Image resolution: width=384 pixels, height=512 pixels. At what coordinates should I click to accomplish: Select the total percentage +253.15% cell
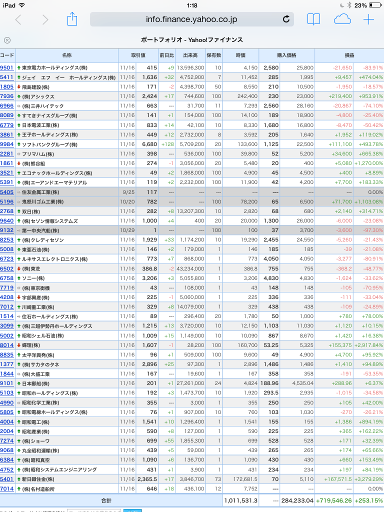click(368, 500)
